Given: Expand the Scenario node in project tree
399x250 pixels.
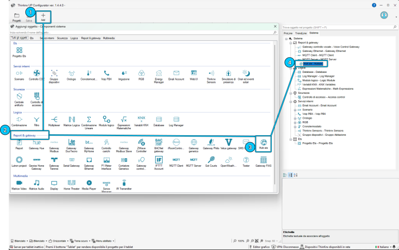Looking at the screenshot, I should click(295, 110).
